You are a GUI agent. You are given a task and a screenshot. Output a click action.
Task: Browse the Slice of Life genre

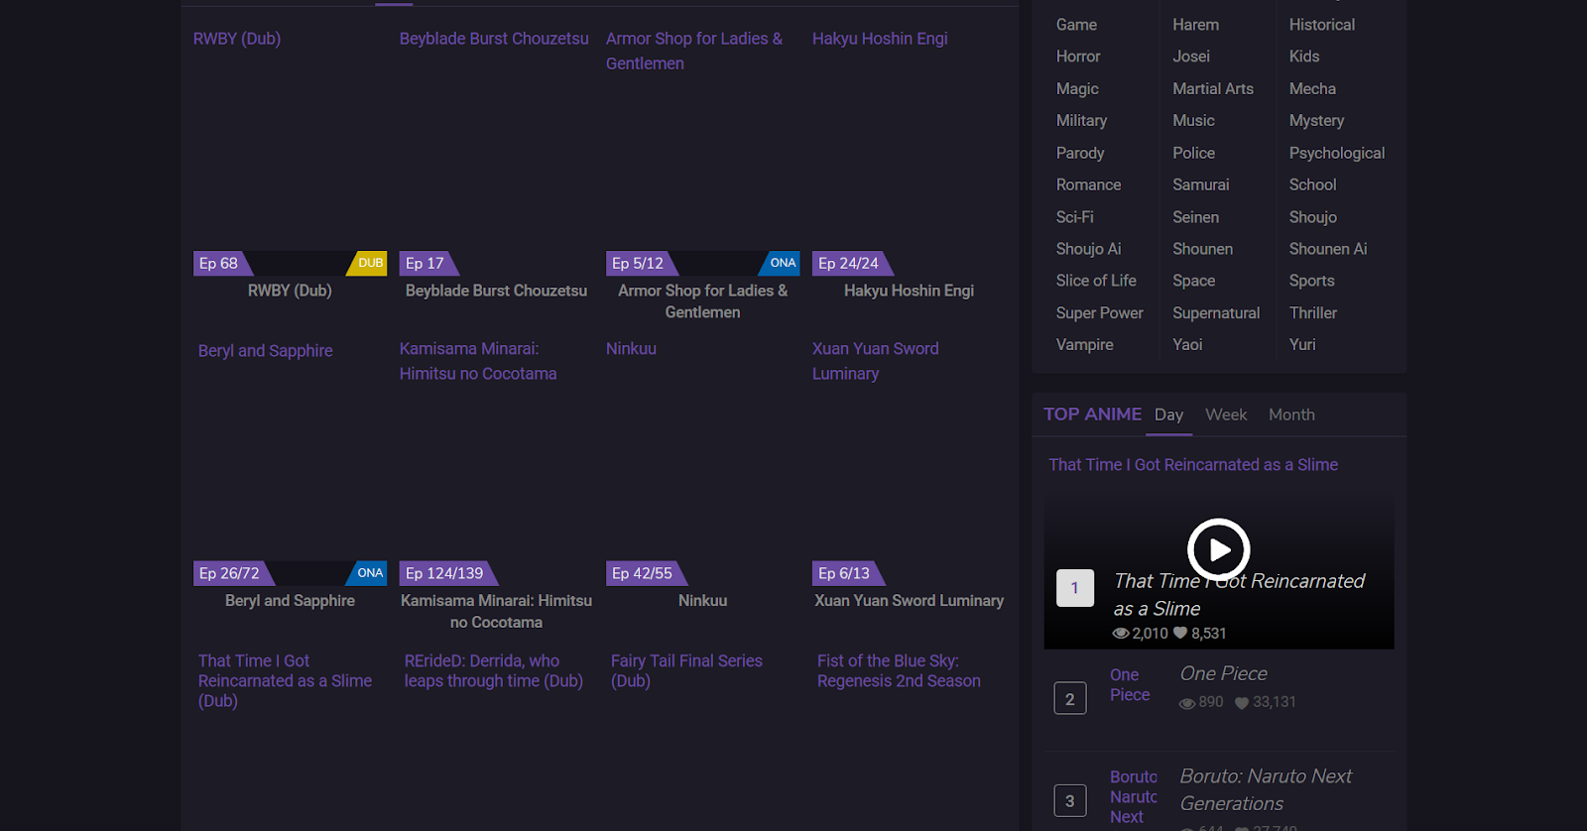coord(1096,281)
